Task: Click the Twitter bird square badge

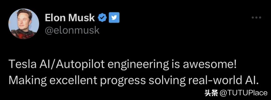Action: pyautogui.click(x=114, y=18)
